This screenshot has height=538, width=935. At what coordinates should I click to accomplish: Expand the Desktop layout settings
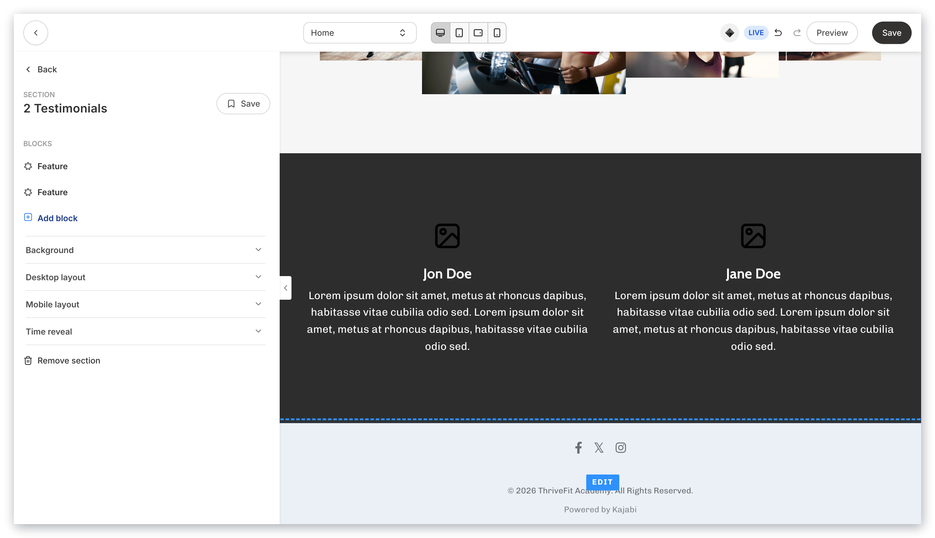point(145,277)
